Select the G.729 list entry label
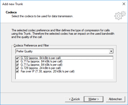128x105 pixels. (x=41, y=68)
